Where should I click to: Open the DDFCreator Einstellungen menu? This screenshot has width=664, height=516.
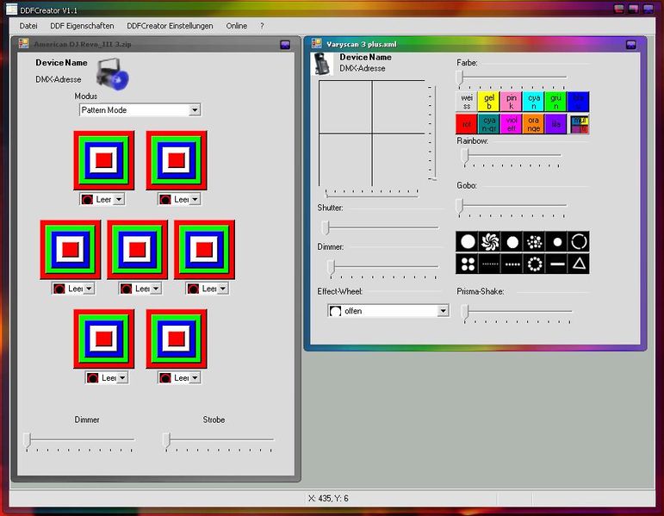coord(170,26)
